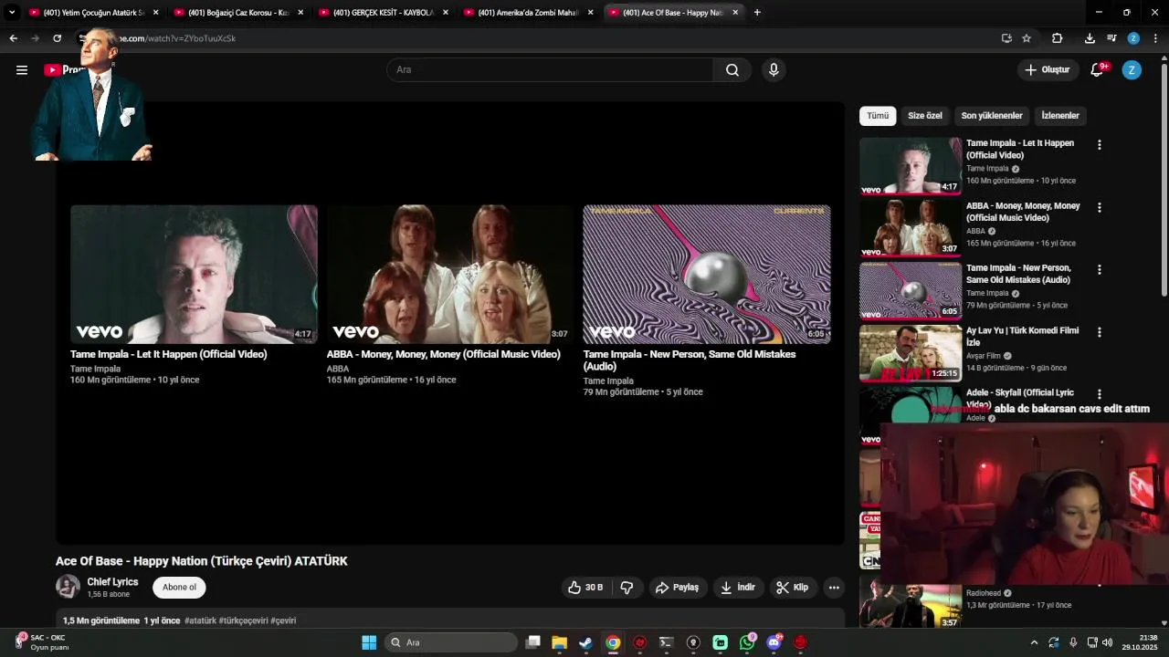This screenshot has width=1169, height=657.
Task: Start voice search with microphone icon
Action: 774,69
